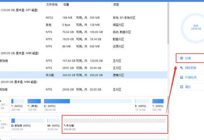This screenshot has width=204, height=140.
Task: Select the M: (NTFS) 30.00 GB block
Action: (54, 124)
